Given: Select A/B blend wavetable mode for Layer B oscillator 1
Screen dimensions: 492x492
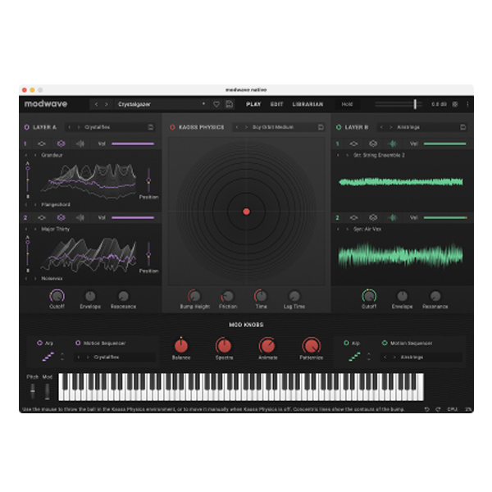Looking at the screenshot, I should 373,143.
